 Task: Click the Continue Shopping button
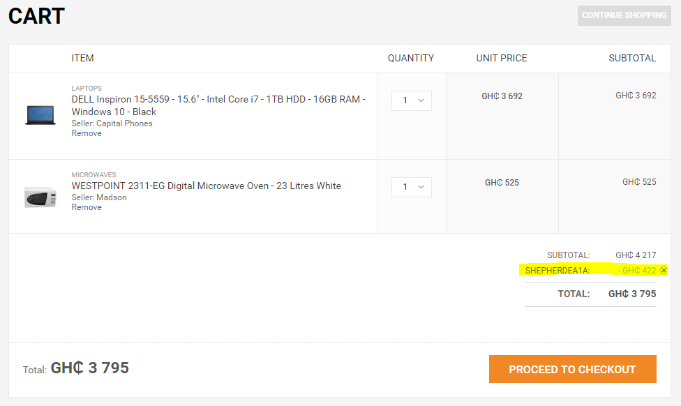[x=624, y=15]
